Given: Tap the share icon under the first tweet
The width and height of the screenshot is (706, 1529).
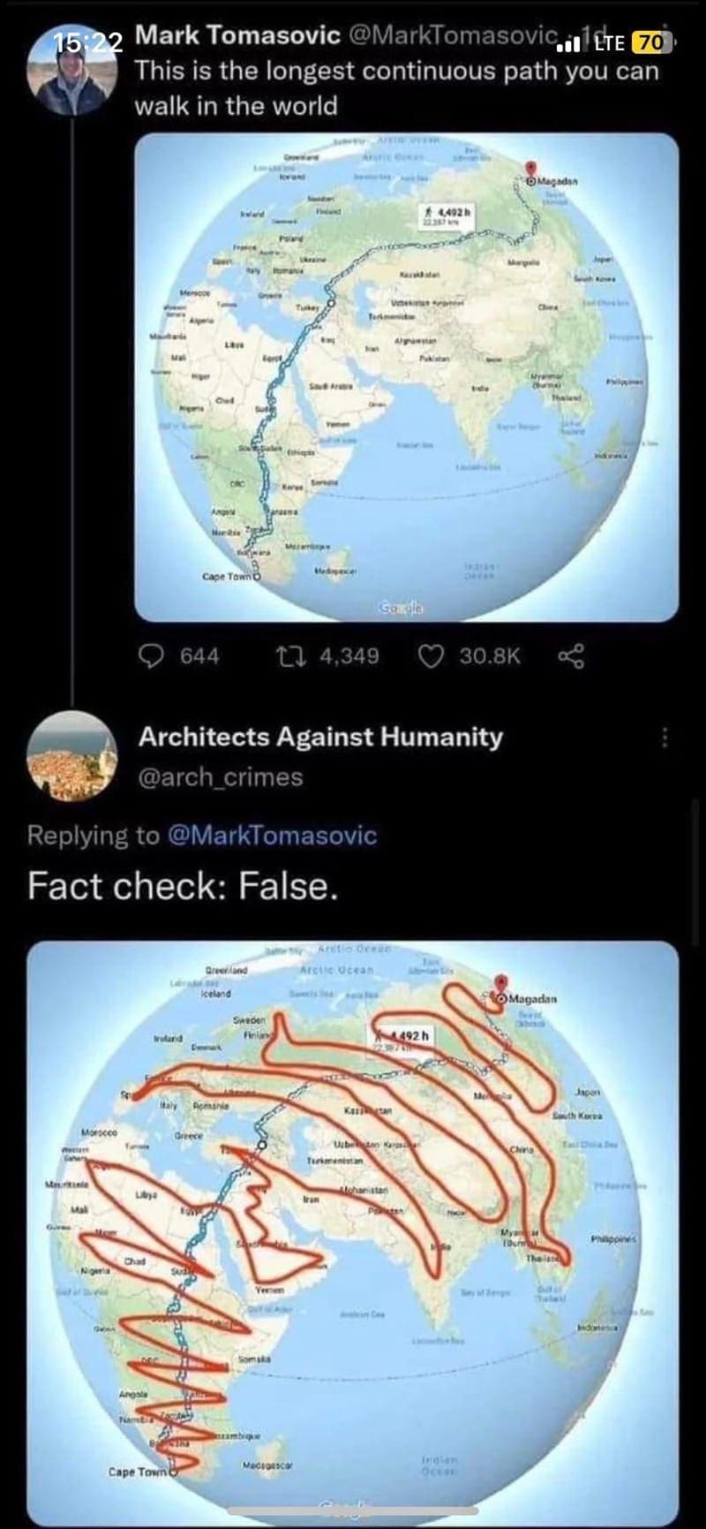Looking at the screenshot, I should (571, 656).
